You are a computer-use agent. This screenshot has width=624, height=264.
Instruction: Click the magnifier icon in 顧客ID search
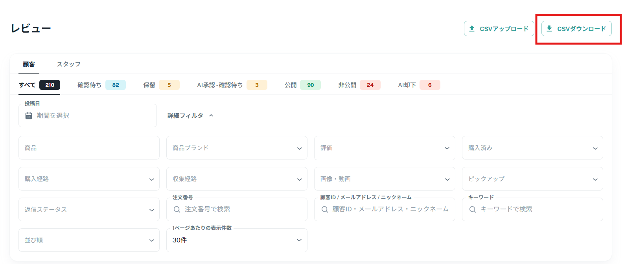(325, 209)
